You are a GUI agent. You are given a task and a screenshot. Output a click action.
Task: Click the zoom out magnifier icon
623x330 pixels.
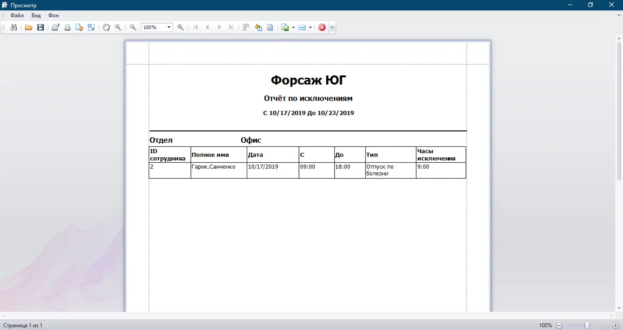[133, 27]
